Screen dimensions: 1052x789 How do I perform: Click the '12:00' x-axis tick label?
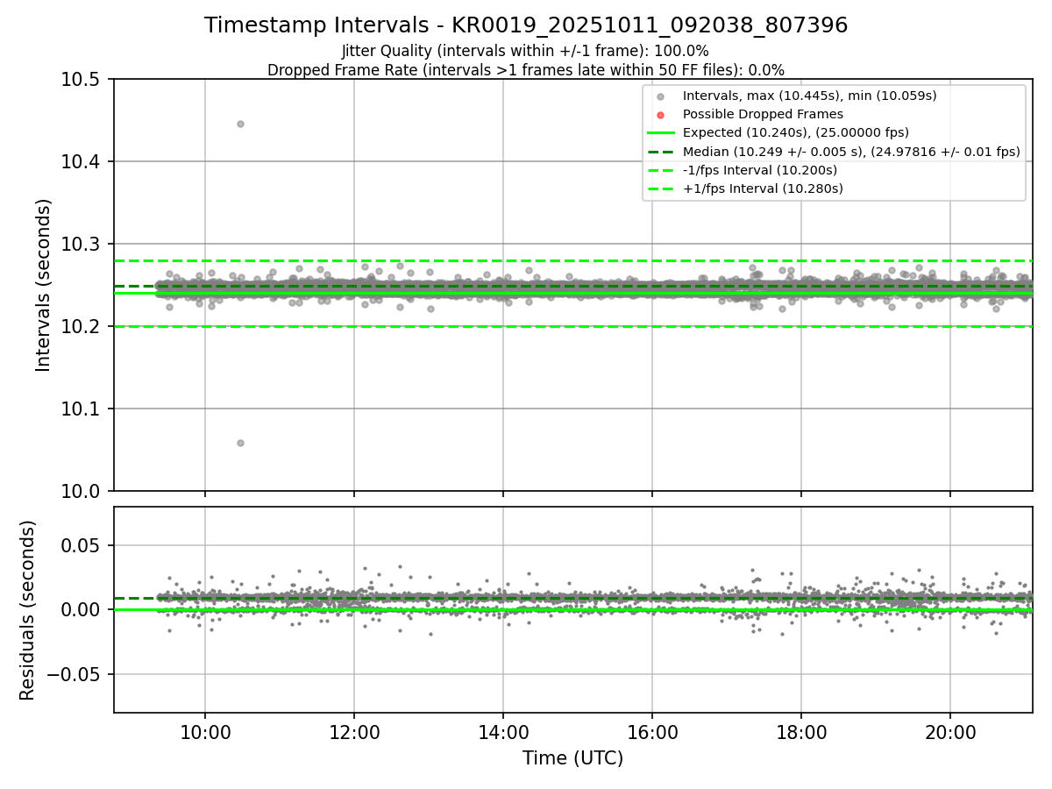click(x=354, y=731)
